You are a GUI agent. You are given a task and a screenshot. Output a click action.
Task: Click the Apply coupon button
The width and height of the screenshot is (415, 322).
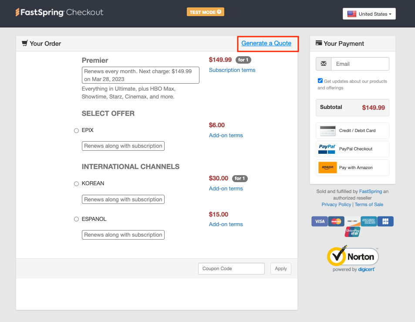281,268
